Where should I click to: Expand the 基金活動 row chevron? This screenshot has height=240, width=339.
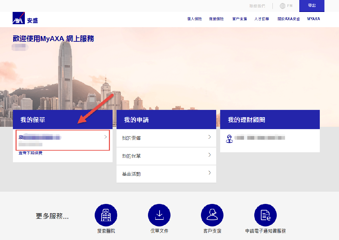[x=210, y=172]
